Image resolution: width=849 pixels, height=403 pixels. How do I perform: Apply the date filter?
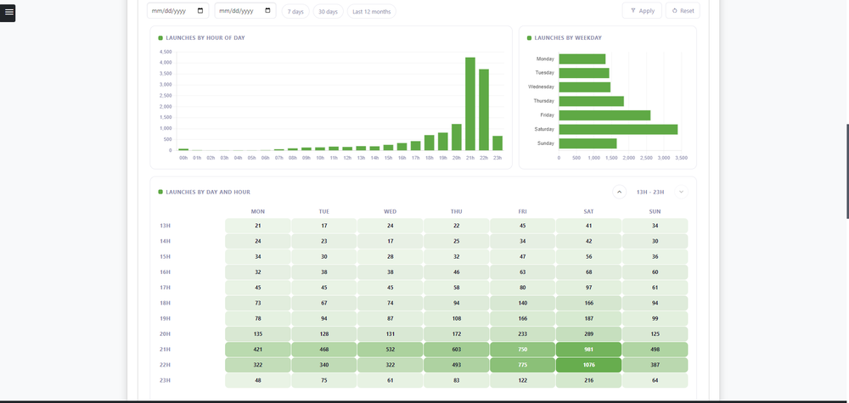[x=642, y=11]
